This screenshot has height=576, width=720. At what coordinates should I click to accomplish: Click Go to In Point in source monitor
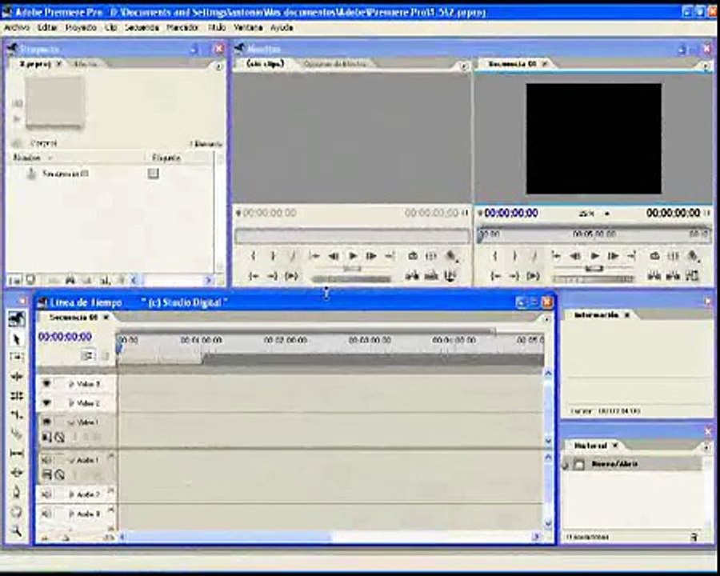(x=254, y=275)
